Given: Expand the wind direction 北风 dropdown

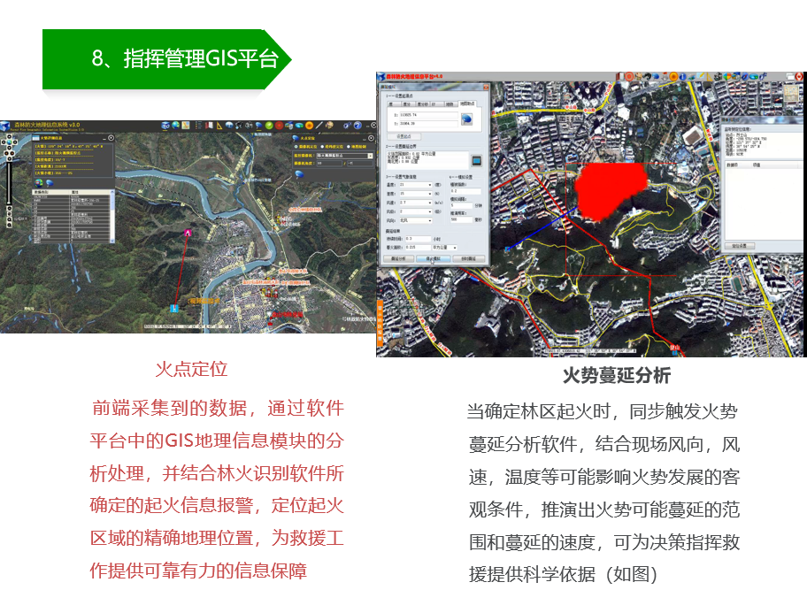Looking at the screenshot, I should pos(430,220).
